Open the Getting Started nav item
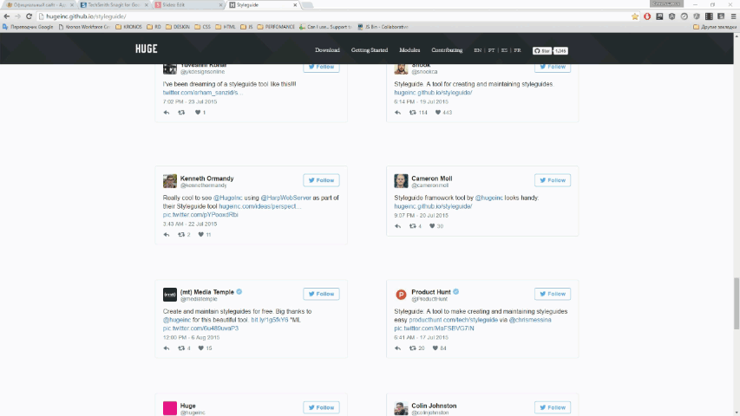The width and height of the screenshot is (740, 416). (369, 50)
